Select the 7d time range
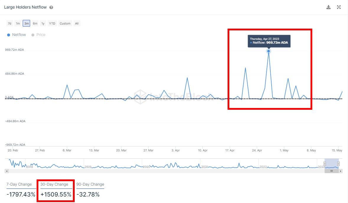 pos(10,23)
